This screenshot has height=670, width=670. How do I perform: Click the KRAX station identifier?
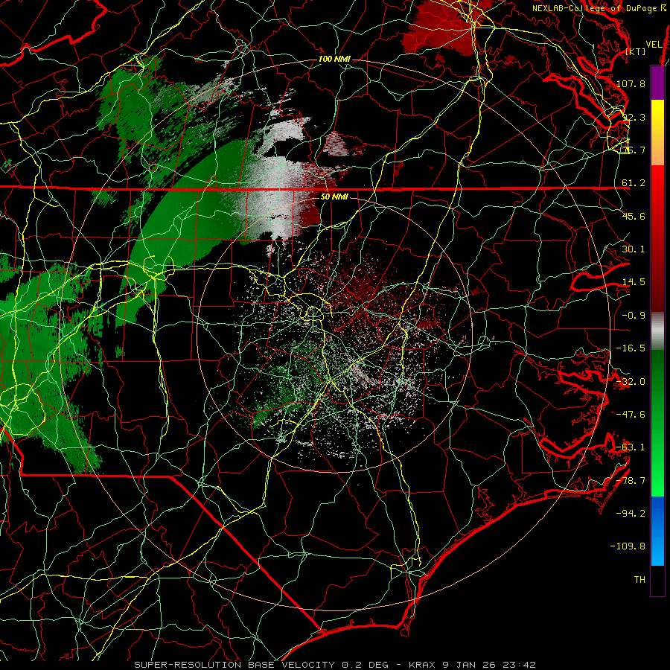422,665
